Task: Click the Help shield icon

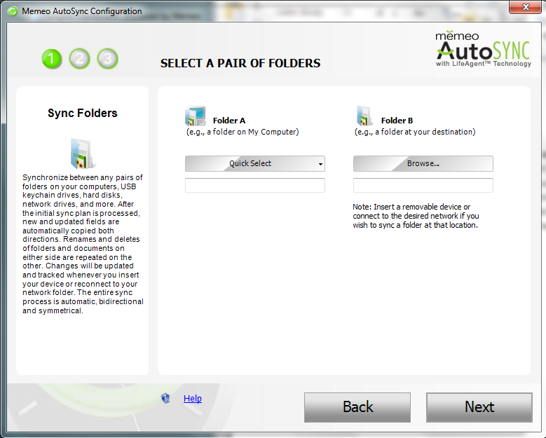Action: pos(165,398)
